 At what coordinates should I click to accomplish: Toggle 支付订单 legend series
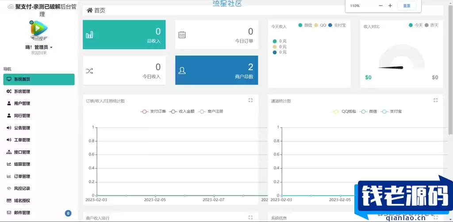pos(153,111)
